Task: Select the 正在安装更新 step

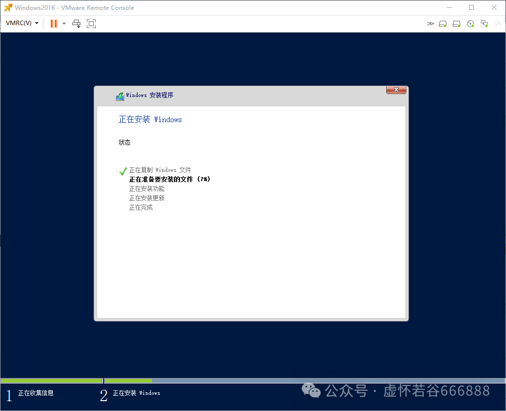Action: (x=147, y=198)
